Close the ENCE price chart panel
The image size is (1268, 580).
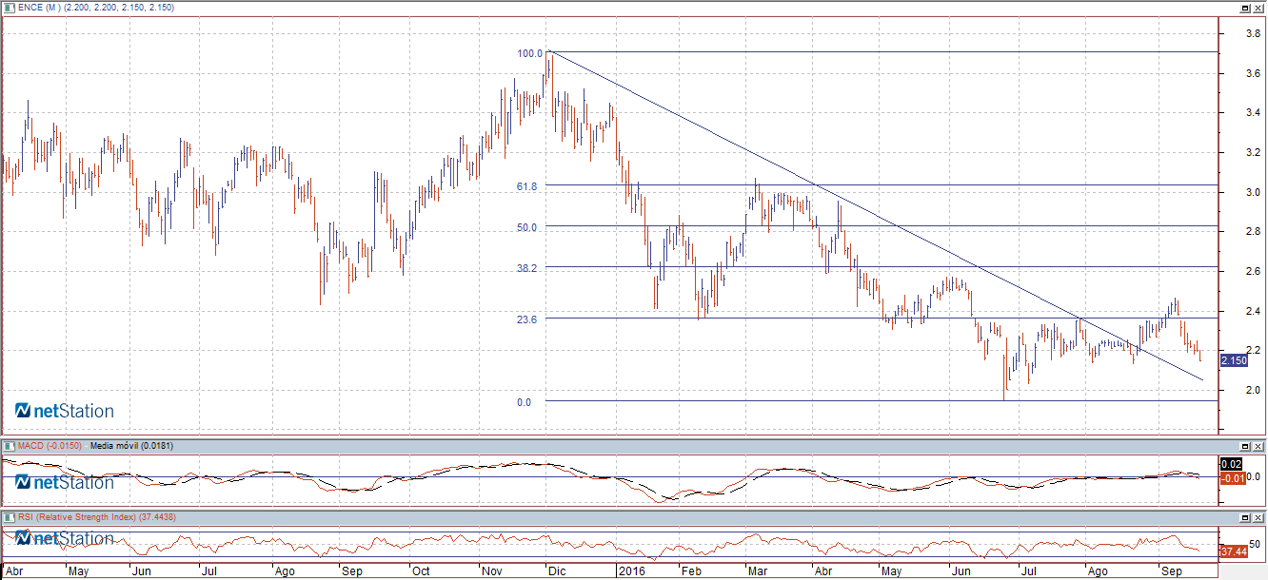pyautogui.click(x=1258, y=7)
